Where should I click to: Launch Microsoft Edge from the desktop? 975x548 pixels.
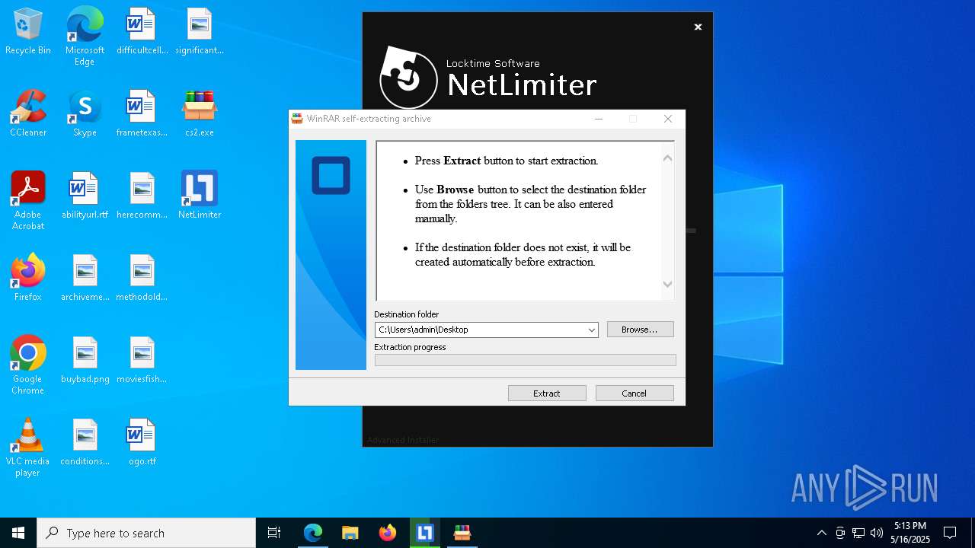click(85, 37)
